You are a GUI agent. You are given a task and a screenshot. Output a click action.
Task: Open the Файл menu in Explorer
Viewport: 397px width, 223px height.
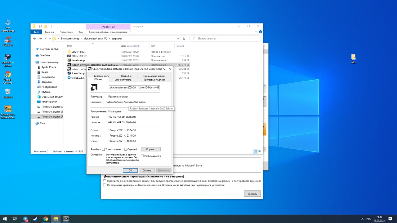(36, 32)
